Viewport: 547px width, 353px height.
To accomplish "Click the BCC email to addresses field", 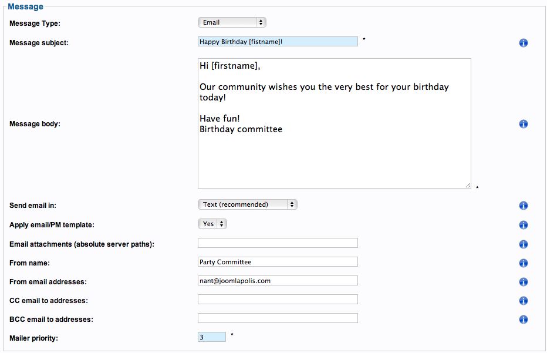I will pyautogui.click(x=278, y=318).
